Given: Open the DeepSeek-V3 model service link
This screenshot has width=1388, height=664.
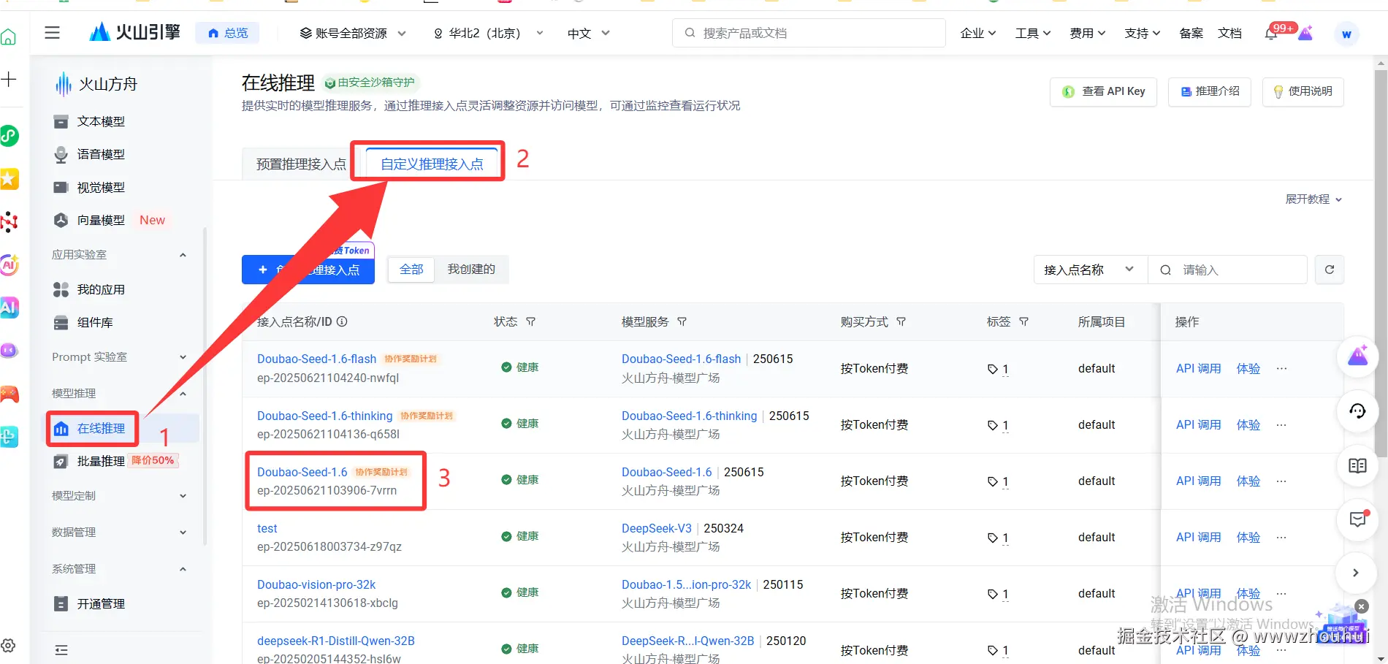Looking at the screenshot, I should (656, 528).
